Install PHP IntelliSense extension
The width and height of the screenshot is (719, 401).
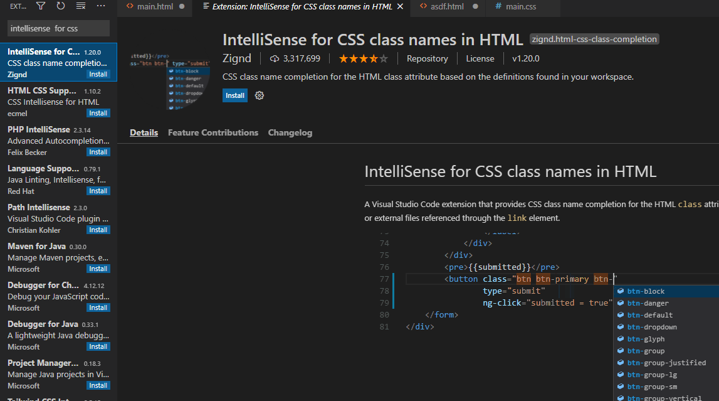click(98, 152)
